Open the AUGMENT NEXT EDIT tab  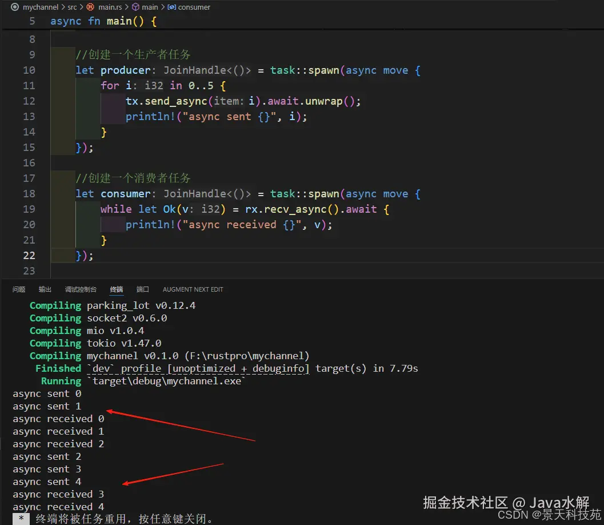coord(193,289)
